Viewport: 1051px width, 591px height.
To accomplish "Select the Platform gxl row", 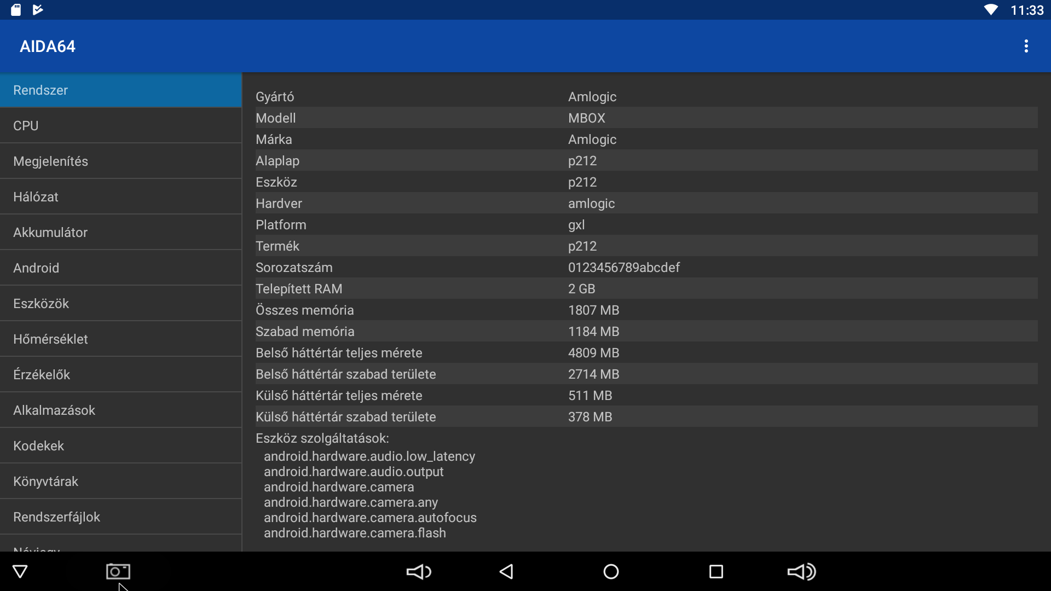I will tap(646, 225).
